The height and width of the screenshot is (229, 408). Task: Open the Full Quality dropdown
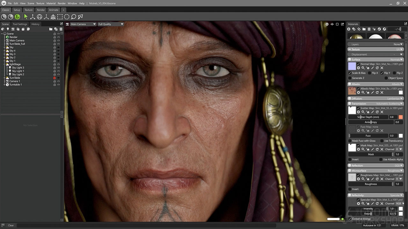tap(110, 24)
